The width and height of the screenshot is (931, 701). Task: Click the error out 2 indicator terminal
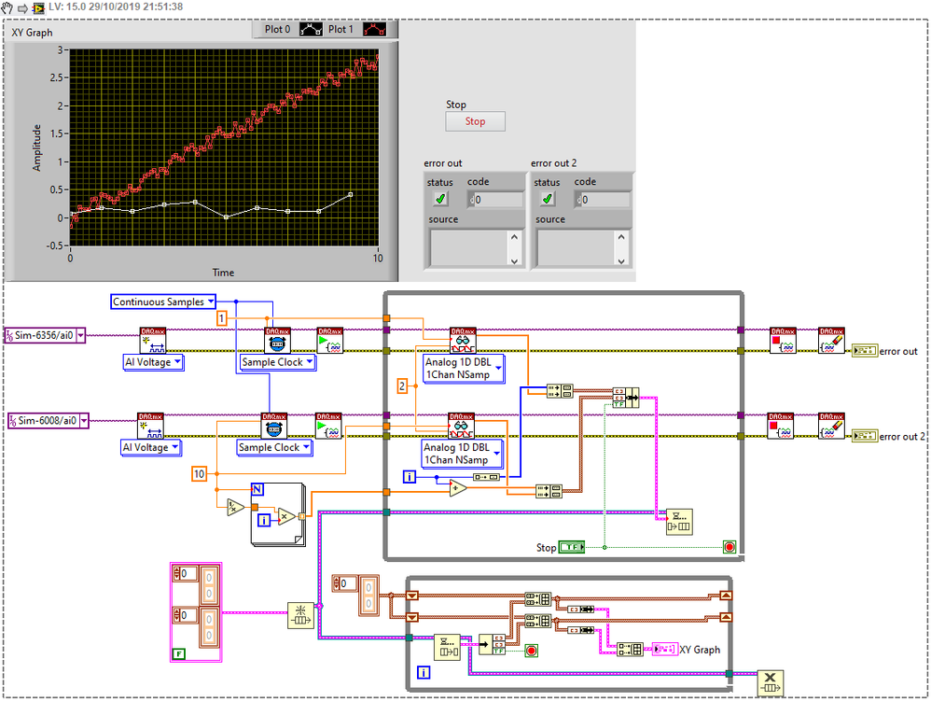[865, 436]
